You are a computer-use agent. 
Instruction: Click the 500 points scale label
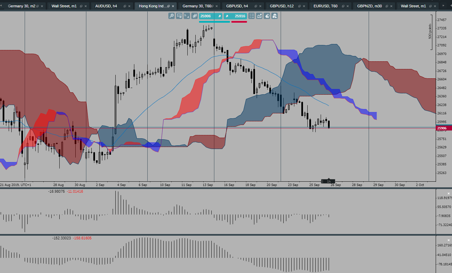click(x=430, y=32)
